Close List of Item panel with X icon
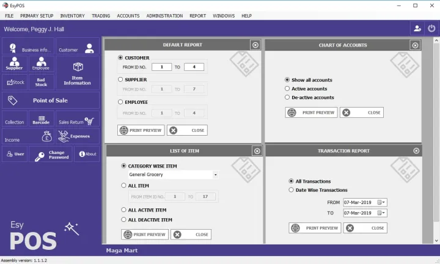This screenshot has width=440, height=264. pos(257,151)
